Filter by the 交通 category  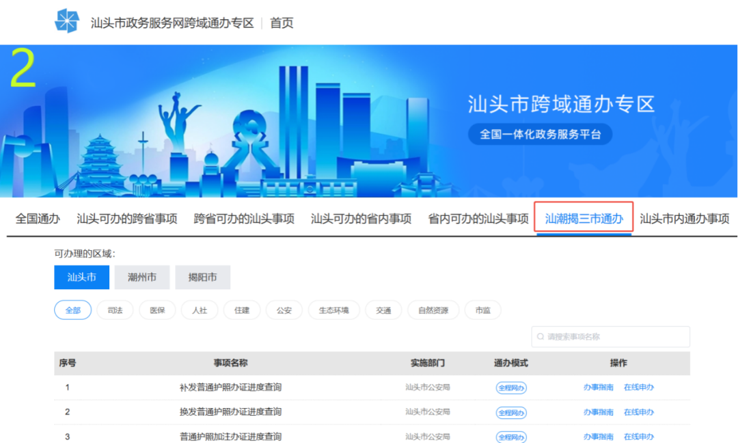point(383,310)
